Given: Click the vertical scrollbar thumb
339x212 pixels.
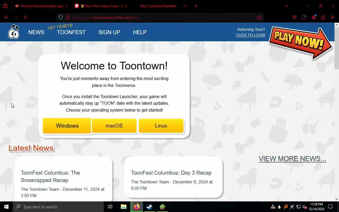Looking at the screenshot, I should pyautogui.click(x=337, y=48).
